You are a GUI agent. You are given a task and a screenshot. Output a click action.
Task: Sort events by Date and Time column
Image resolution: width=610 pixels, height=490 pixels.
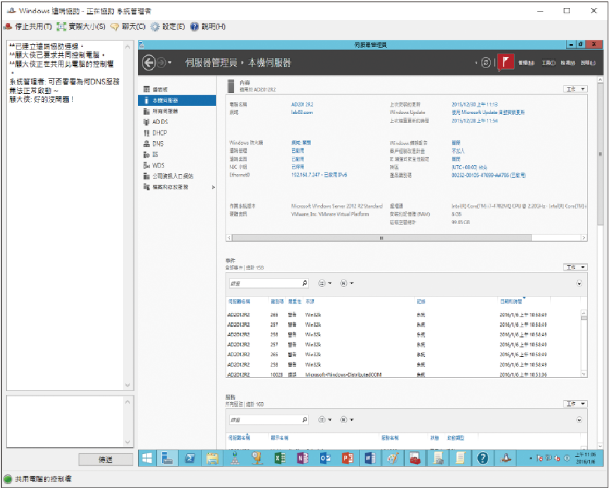(x=511, y=301)
